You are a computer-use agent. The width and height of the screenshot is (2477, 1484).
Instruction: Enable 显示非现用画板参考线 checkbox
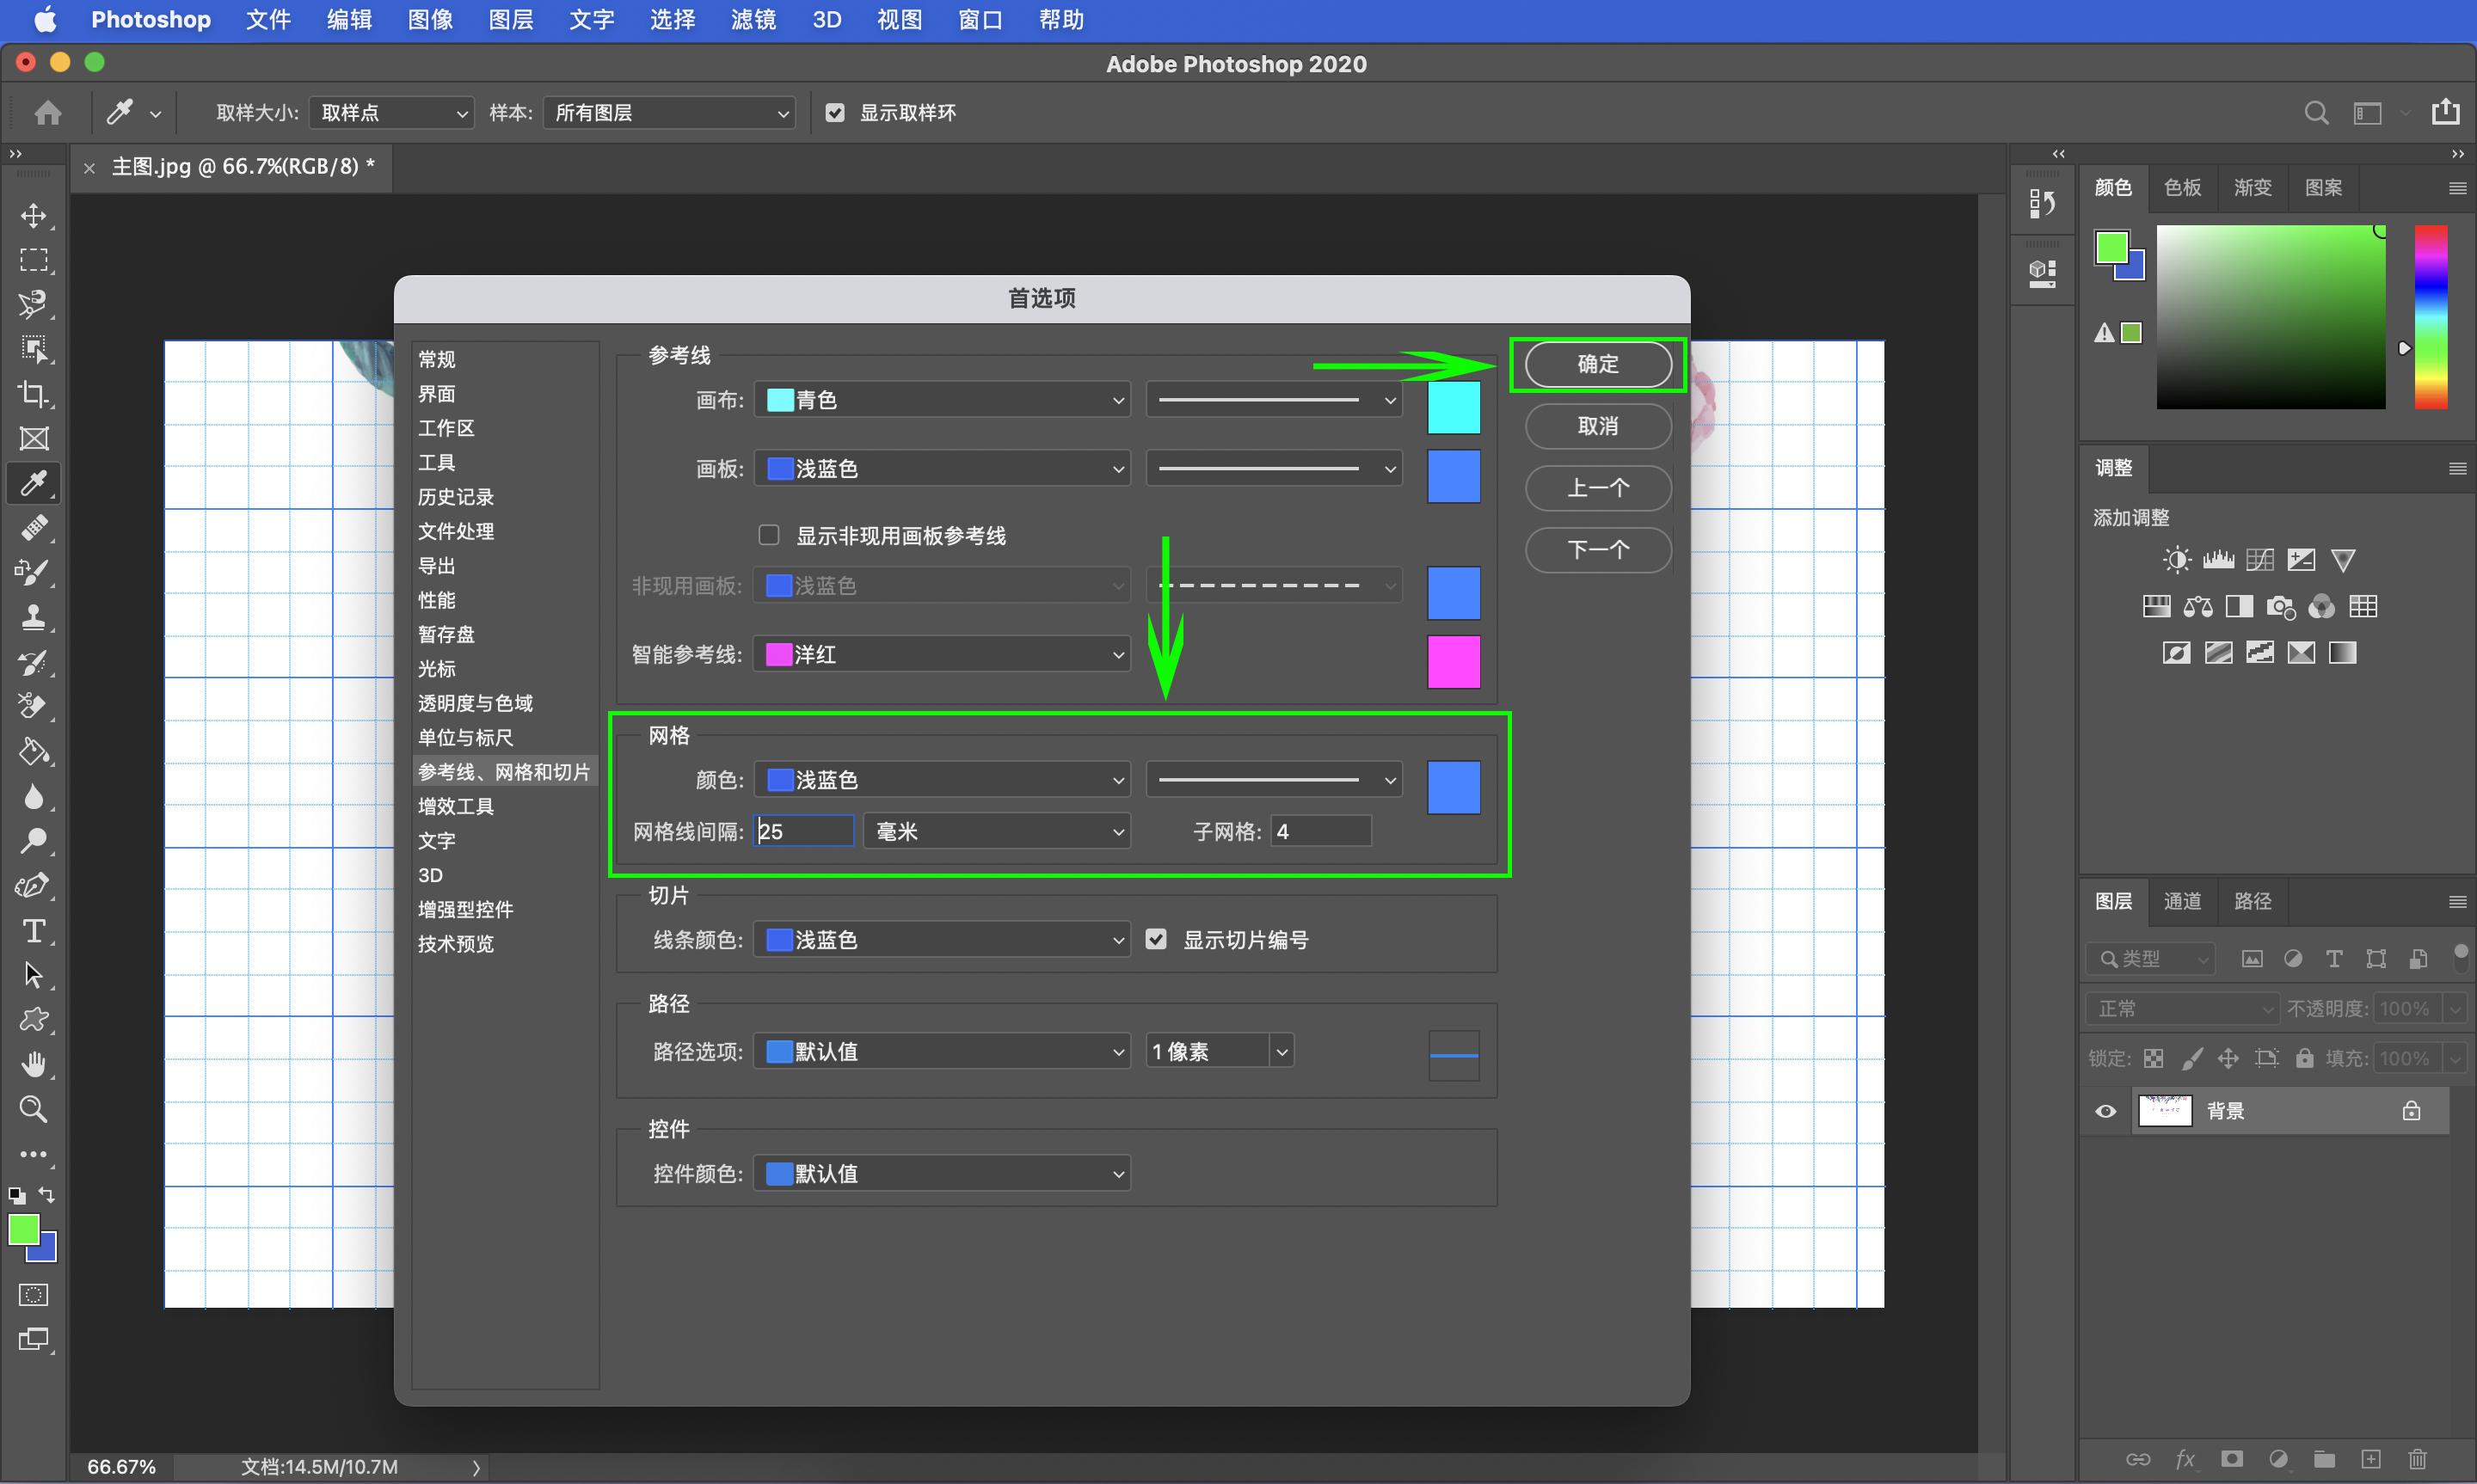(768, 535)
